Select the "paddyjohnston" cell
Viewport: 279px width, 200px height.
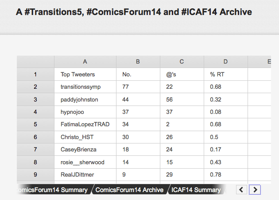(79, 100)
